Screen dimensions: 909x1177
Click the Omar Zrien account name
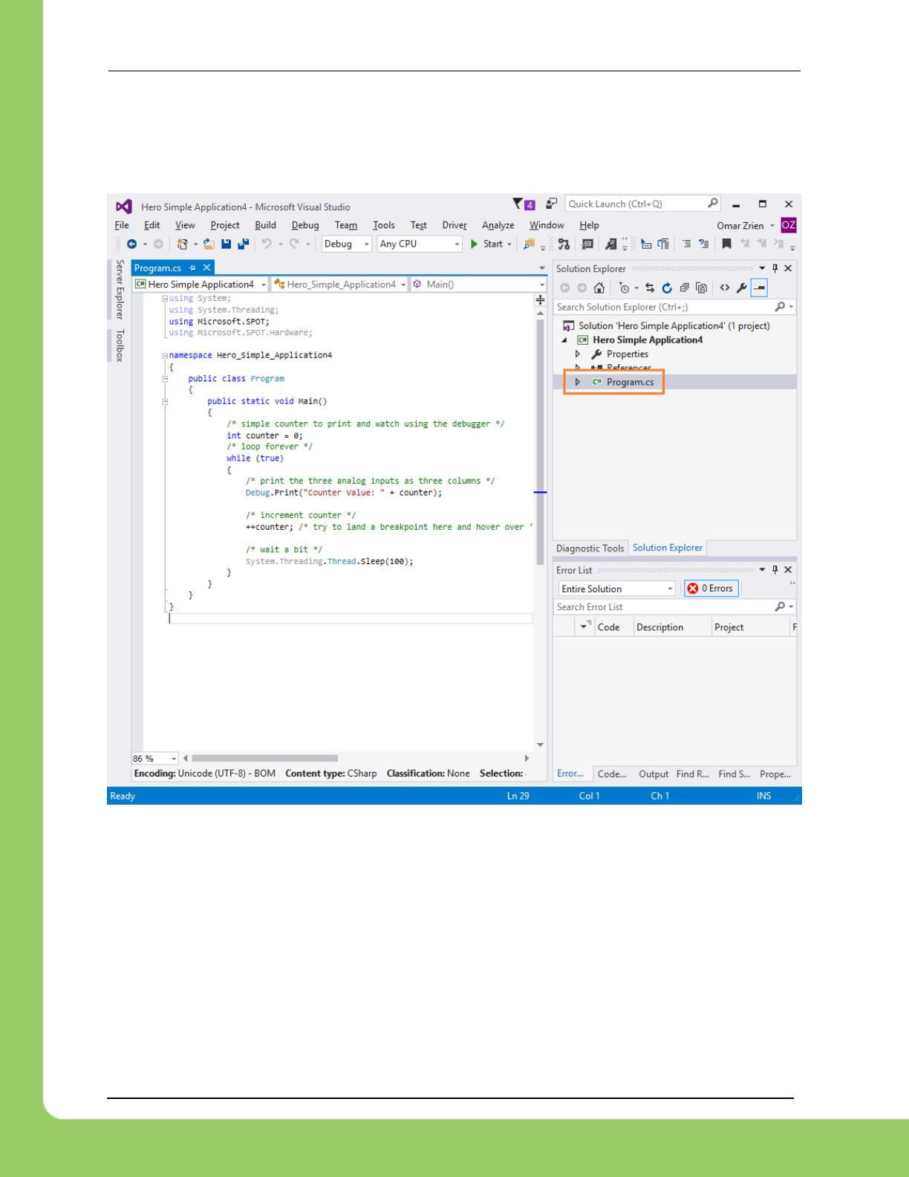(740, 225)
